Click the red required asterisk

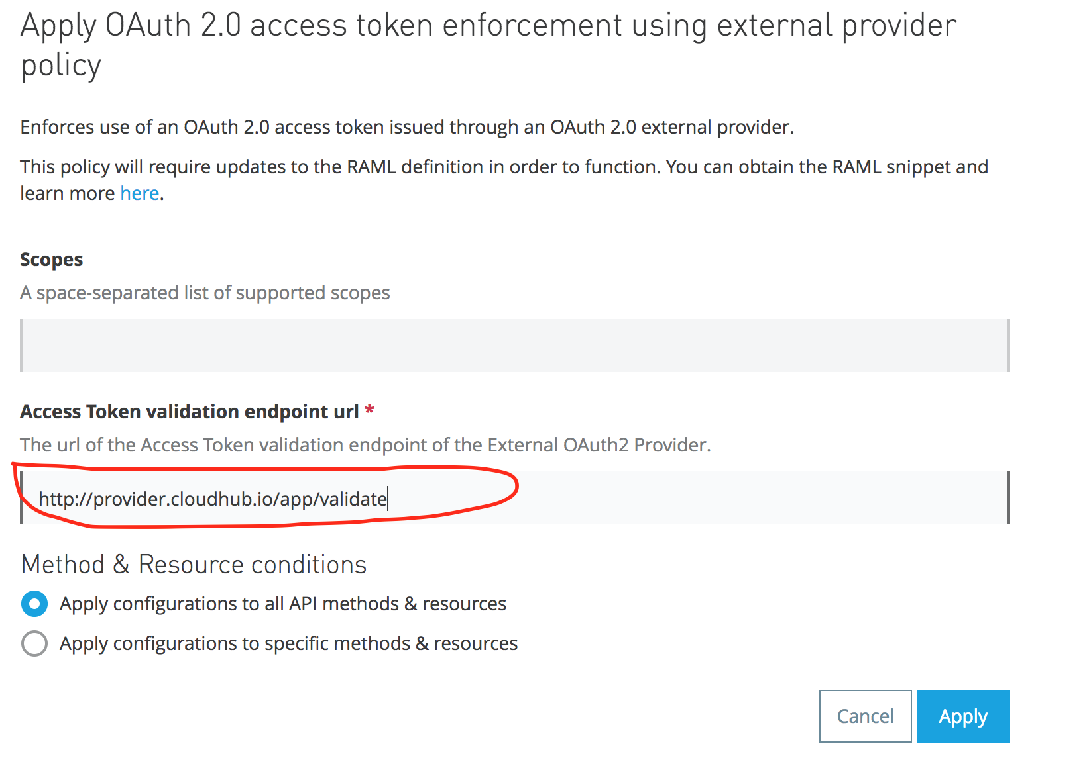(370, 411)
